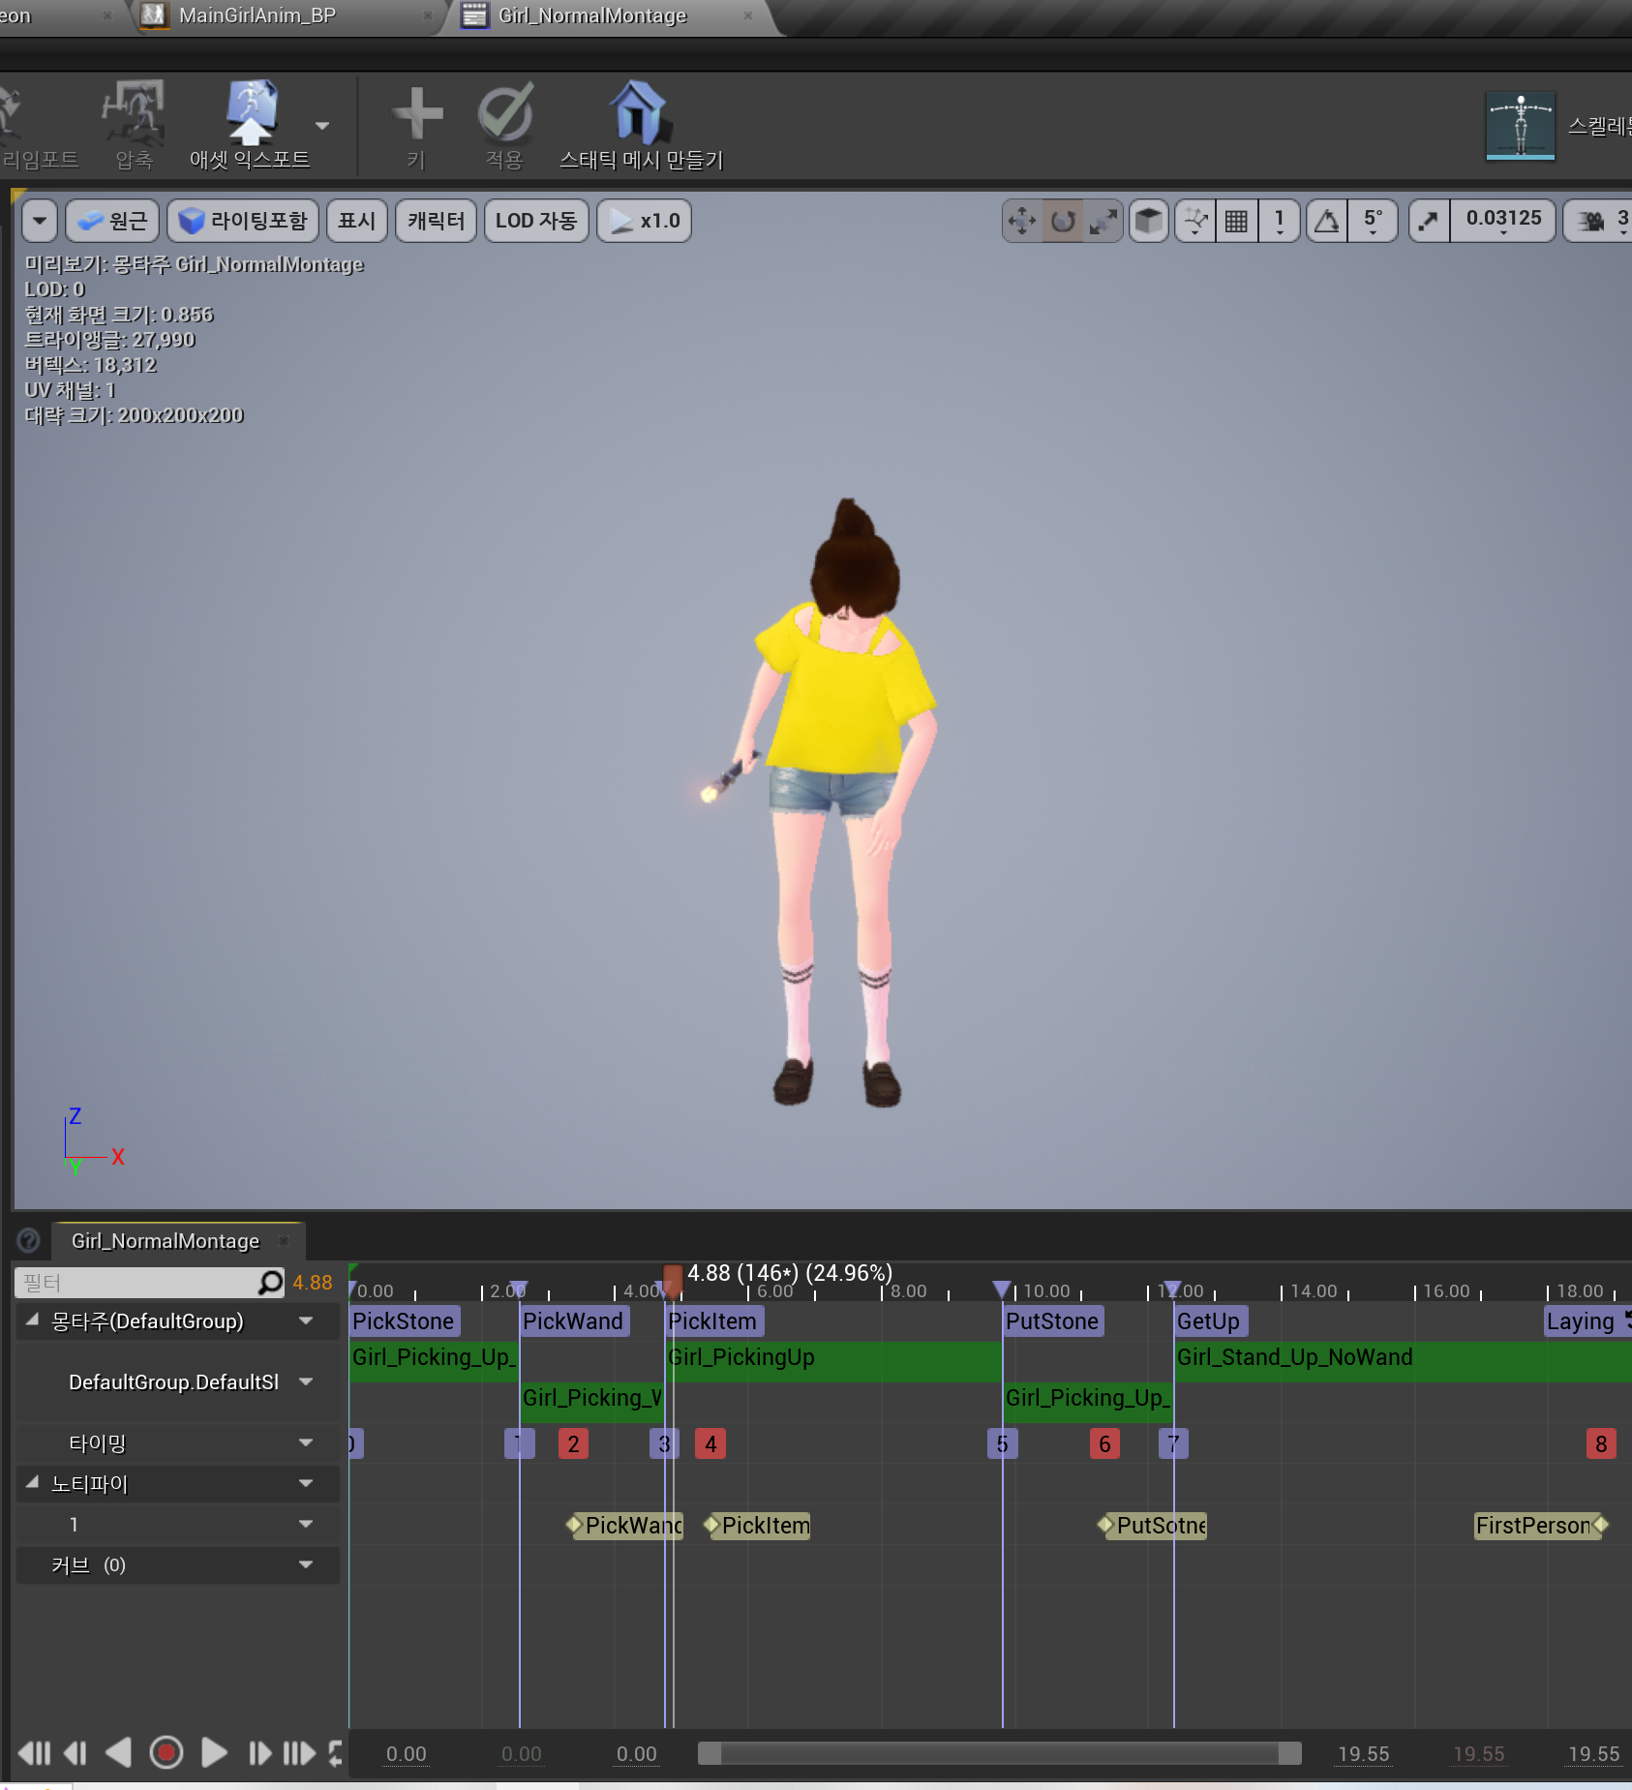Open the 캐릭터 (Character) menu button

436,221
